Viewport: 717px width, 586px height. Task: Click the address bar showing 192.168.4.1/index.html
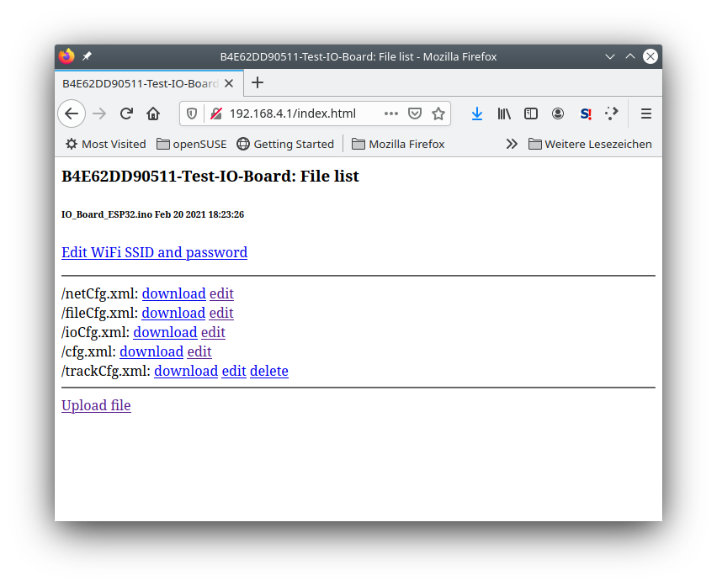[x=293, y=114]
